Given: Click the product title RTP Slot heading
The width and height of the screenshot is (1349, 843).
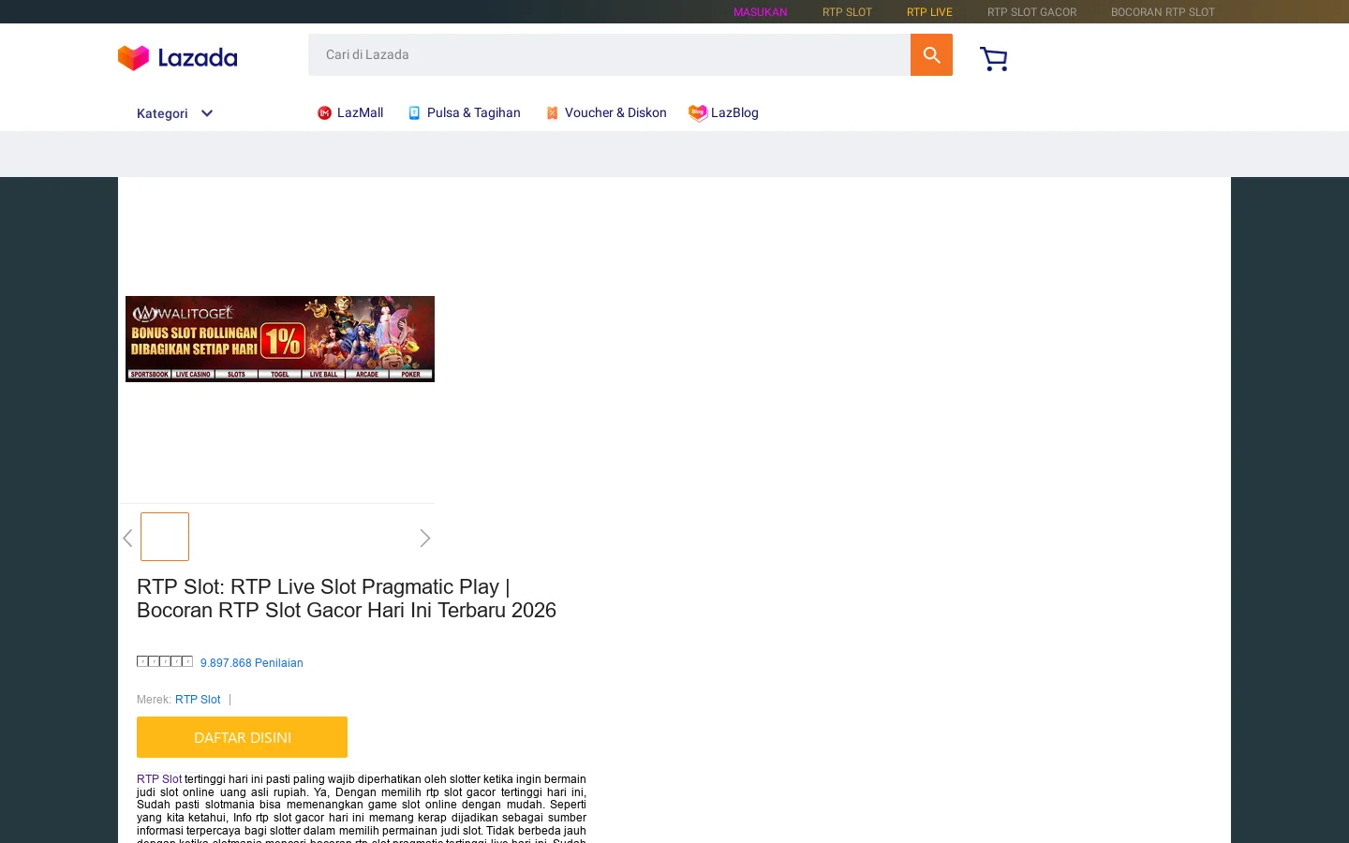Looking at the screenshot, I should click(347, 599).
